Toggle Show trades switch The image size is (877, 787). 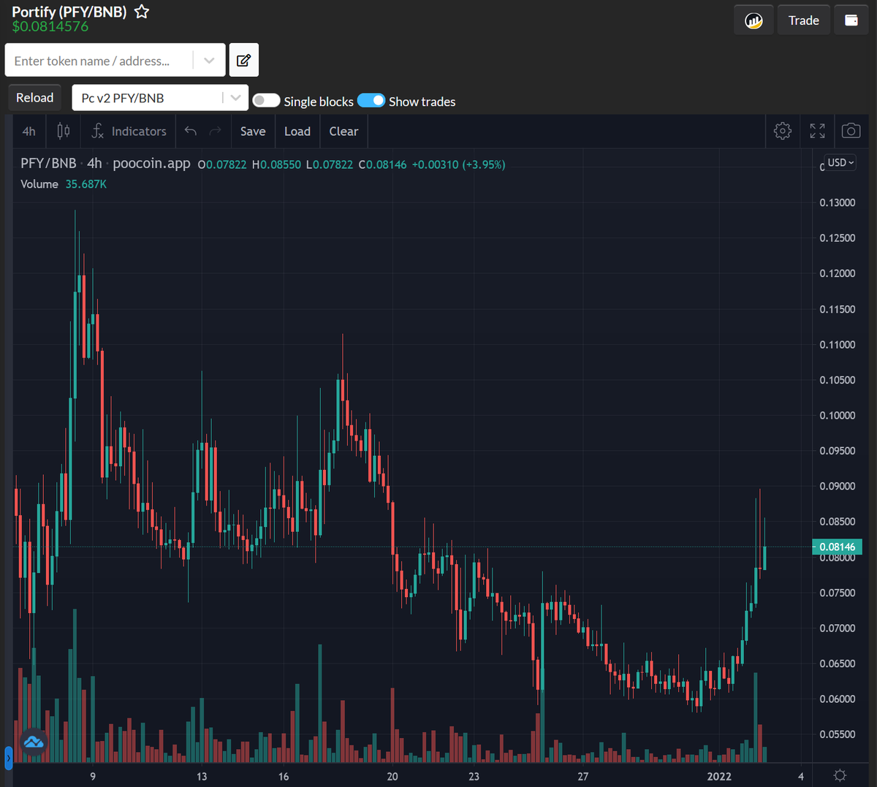coord(371,101)
